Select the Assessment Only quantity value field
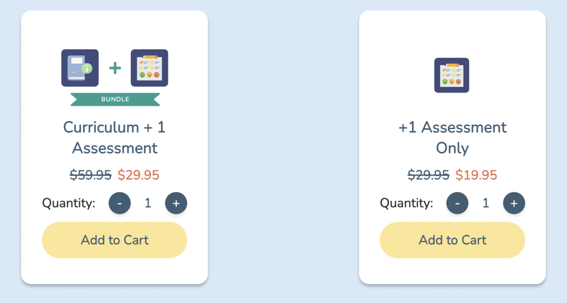567x303 pixels. pos(486,203)
